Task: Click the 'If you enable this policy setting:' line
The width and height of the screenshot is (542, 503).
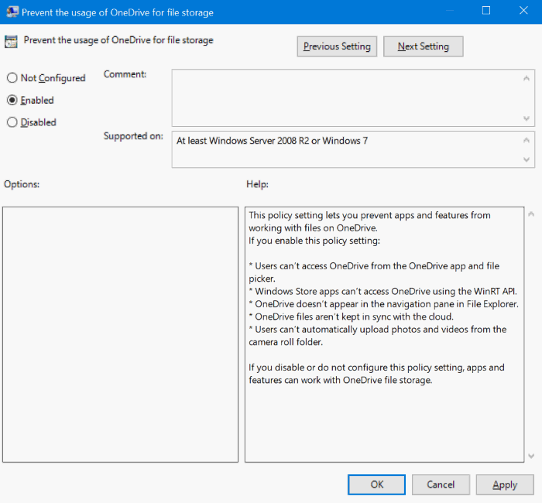Action: (314, 241)
